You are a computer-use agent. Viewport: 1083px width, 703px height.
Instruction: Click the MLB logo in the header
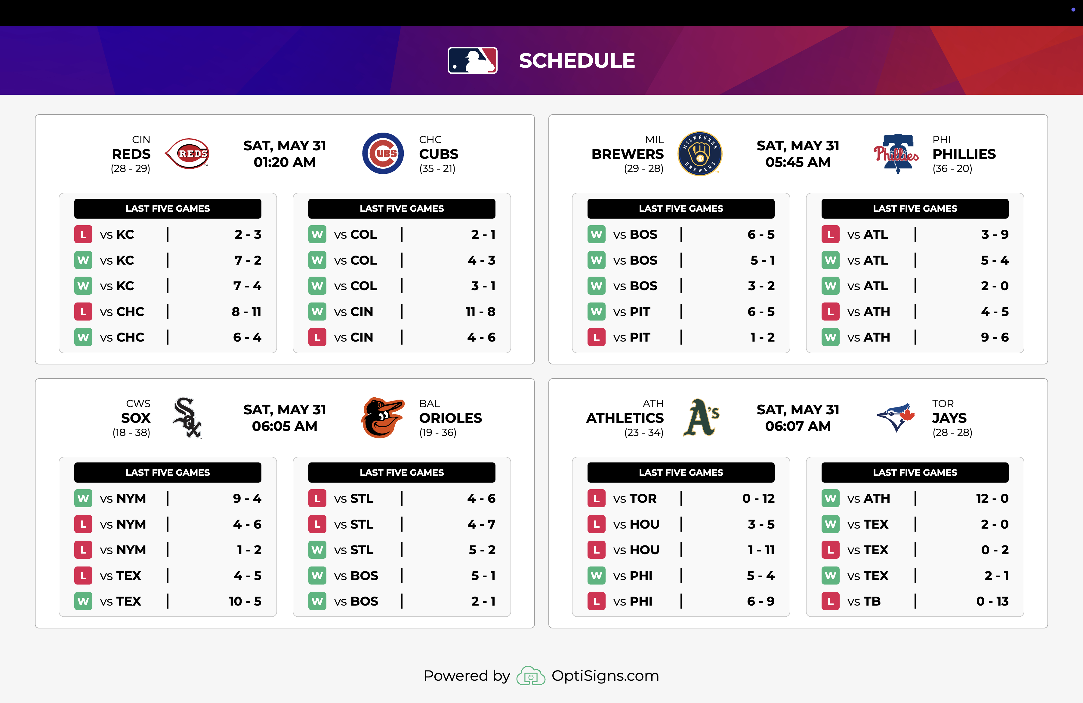tap(472, 60)
